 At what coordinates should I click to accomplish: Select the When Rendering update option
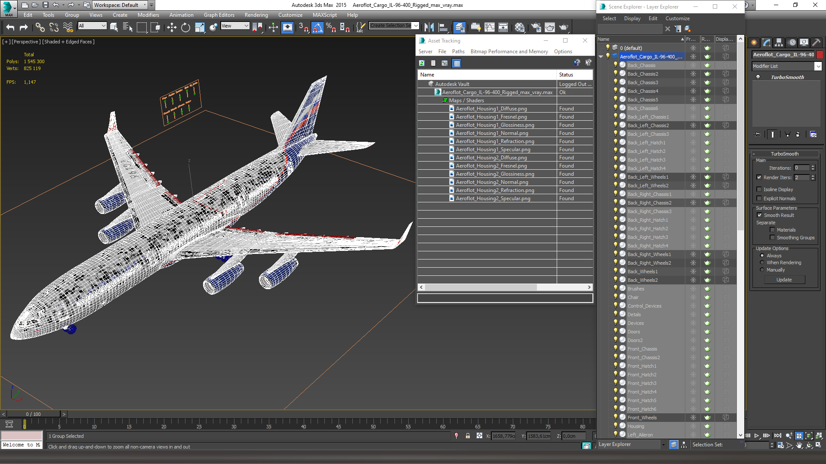point(762,263)
